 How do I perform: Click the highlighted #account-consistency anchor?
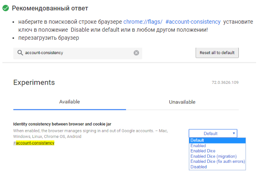34,143
